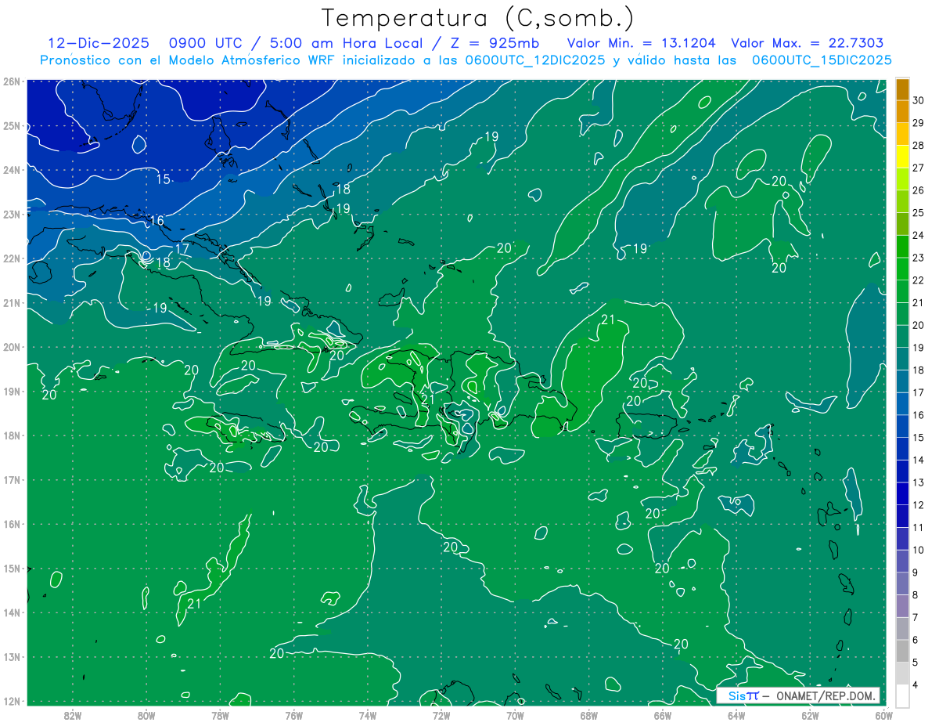Select the "0600UTC_15DIC2025" valid-until timestamp

pos(822,60)
